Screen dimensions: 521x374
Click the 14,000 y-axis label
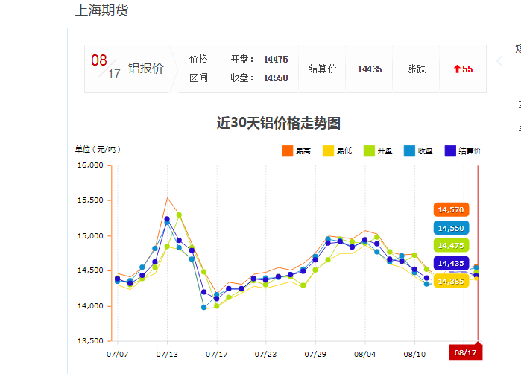pos(90,306)
